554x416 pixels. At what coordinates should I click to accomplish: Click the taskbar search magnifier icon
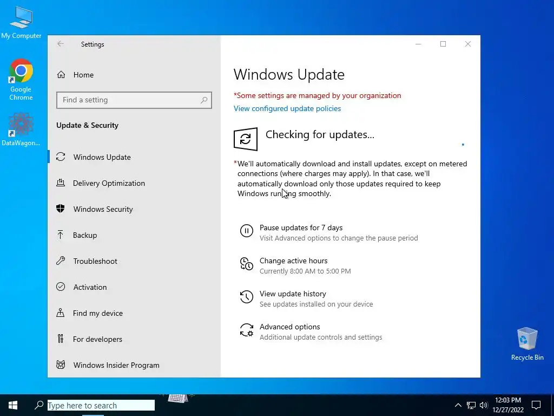tap(39, 405)
